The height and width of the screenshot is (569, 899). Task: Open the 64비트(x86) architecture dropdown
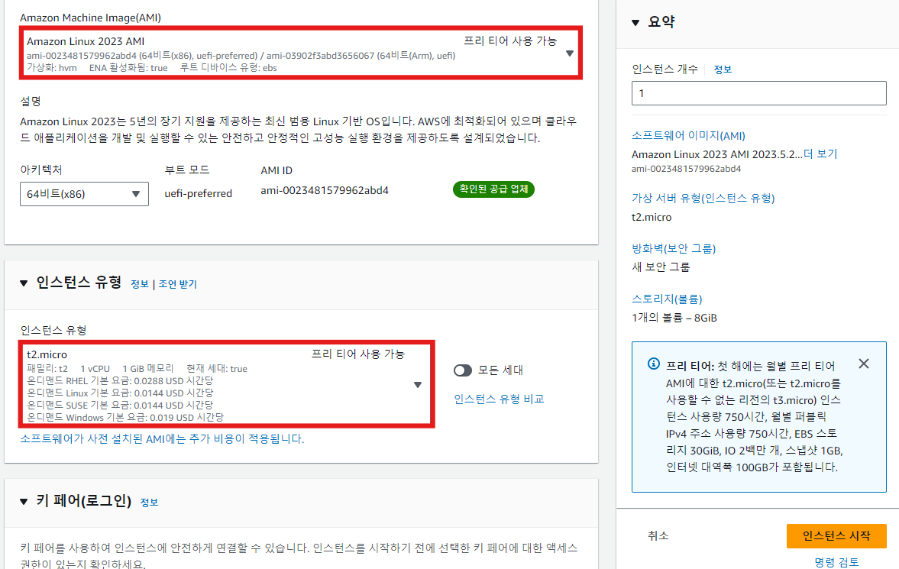point(84,194)
